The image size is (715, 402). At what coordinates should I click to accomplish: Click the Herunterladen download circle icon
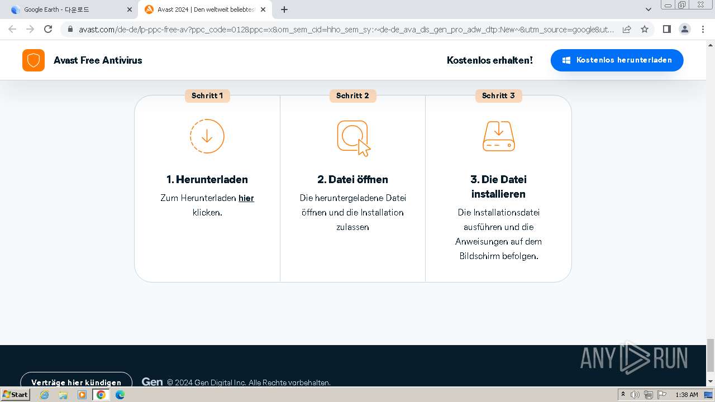click(207, 136)
